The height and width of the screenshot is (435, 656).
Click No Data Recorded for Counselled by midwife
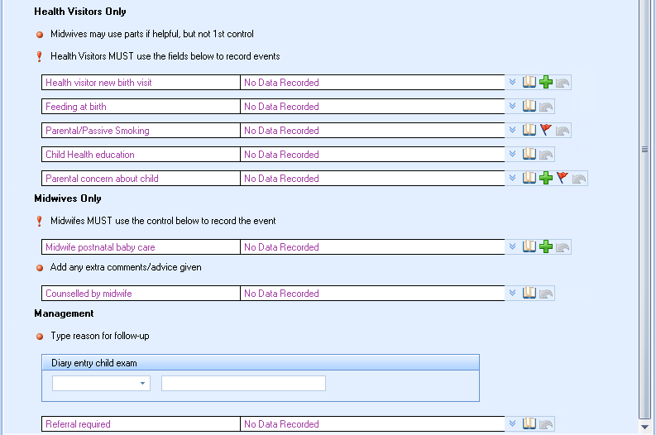pyautogui.click(x=281, y=294)
